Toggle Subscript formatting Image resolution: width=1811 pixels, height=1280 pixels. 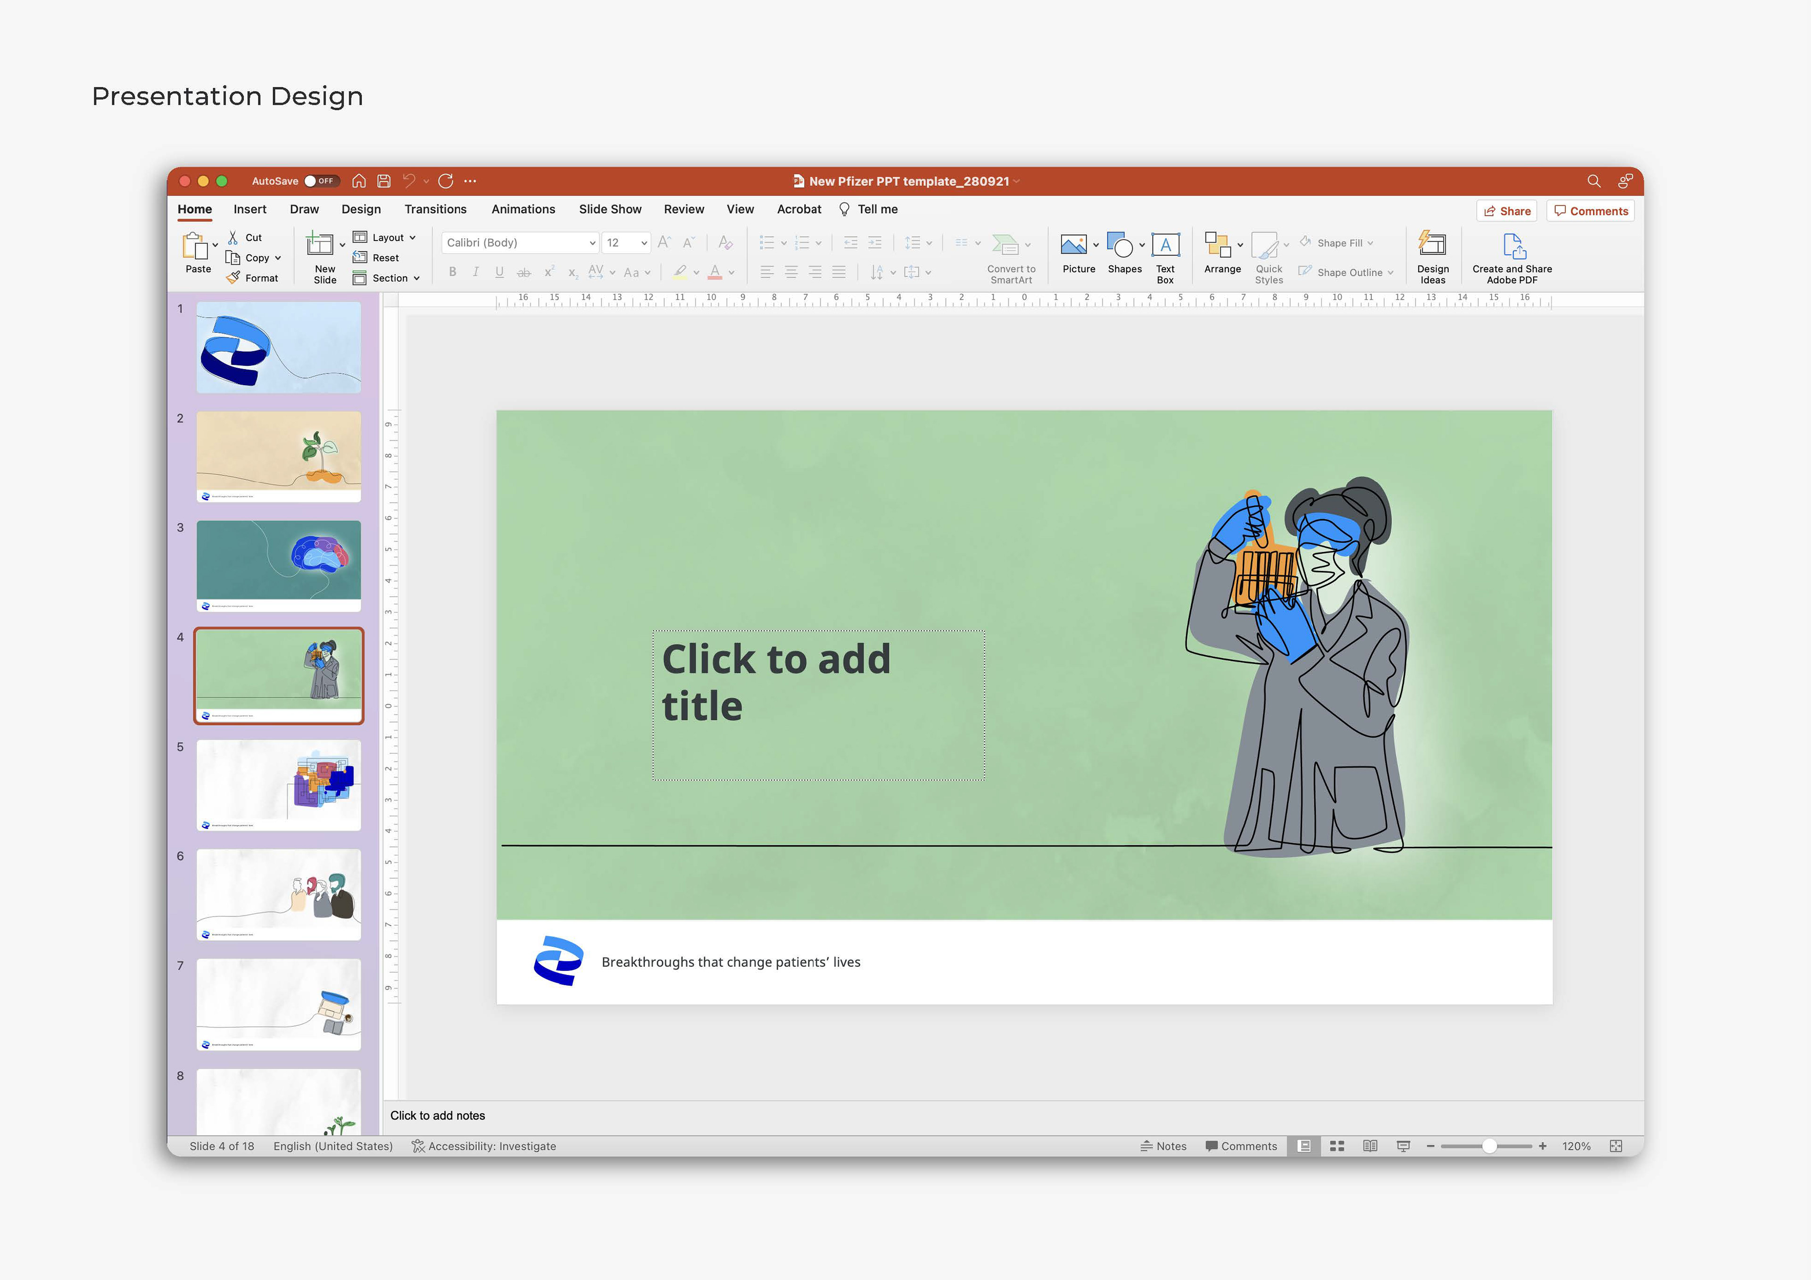pyautogui.click(x=573, y=273)
